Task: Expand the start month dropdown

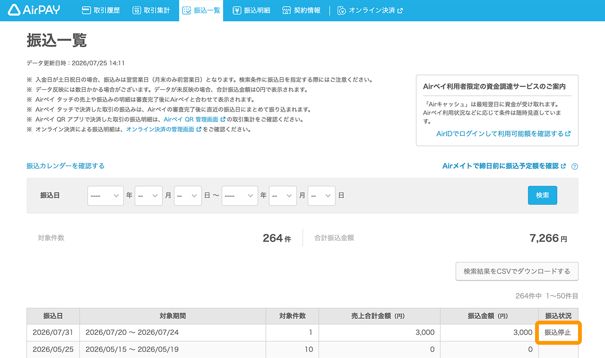Action: point(148,195)
